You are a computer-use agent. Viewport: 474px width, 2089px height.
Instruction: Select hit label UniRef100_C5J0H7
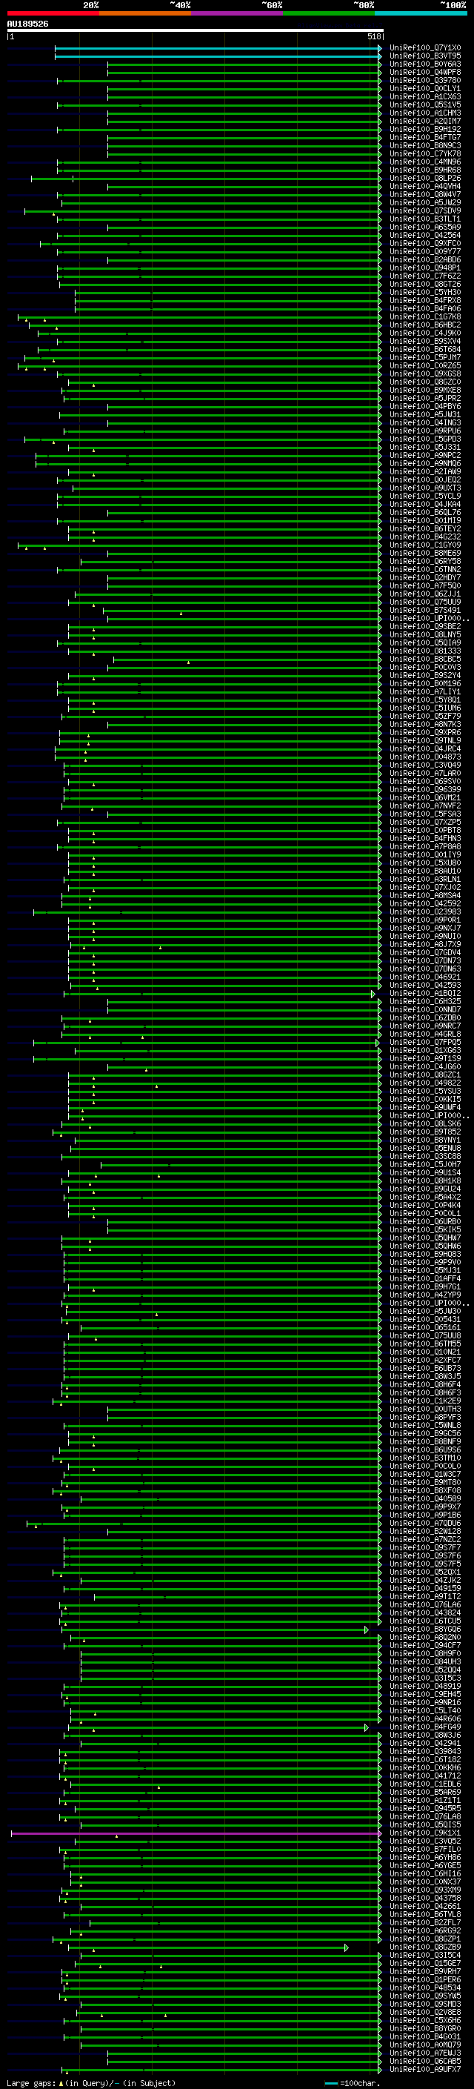[x=425, y=1164]
